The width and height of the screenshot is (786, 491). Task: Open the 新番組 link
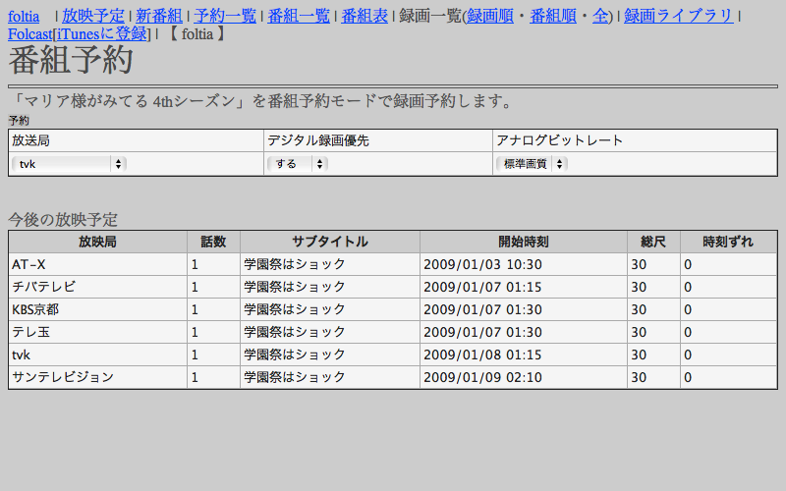(x=158, y=16)
